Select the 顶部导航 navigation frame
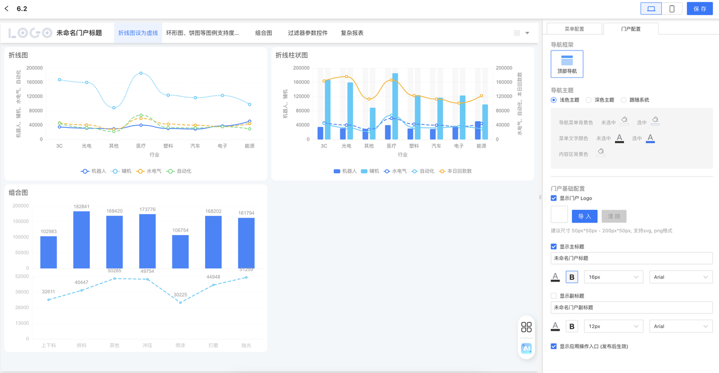 pos(567,64)
